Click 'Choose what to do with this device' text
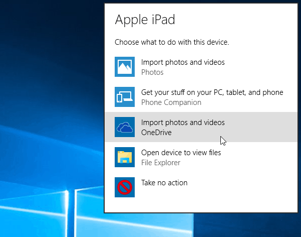Image resolution: width=301 pixels, height=237 pixels. pyautogui.click(x=172, y=42)
